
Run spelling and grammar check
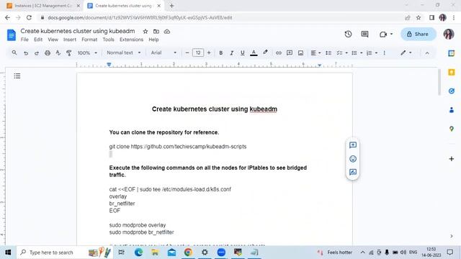pyautogui.click(x=58, y=53)
